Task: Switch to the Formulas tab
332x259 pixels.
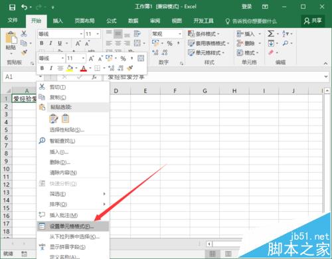Action: point(112,21)
